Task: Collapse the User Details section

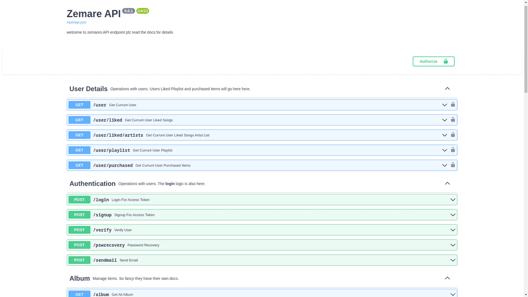Action: tap(447, 88)
